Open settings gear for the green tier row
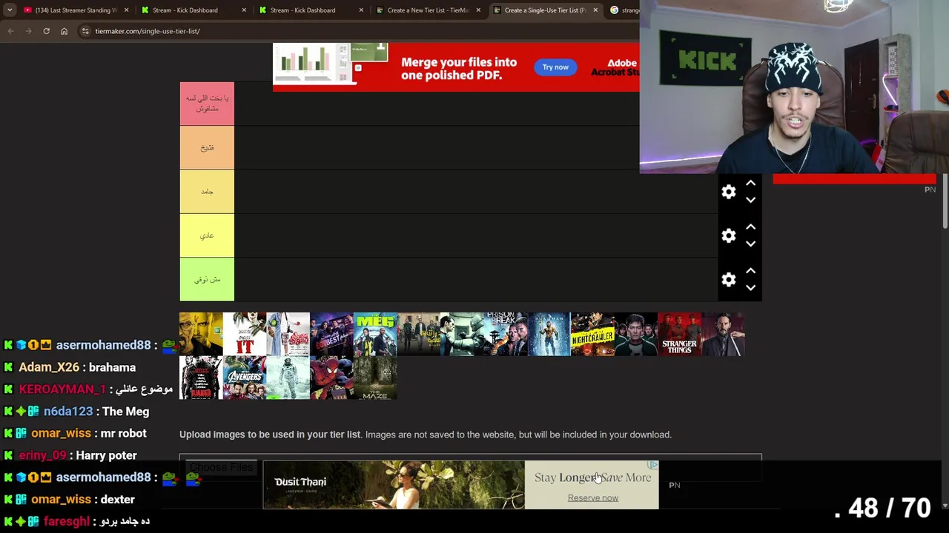949x533 pixels. click(x=729, y=279)
